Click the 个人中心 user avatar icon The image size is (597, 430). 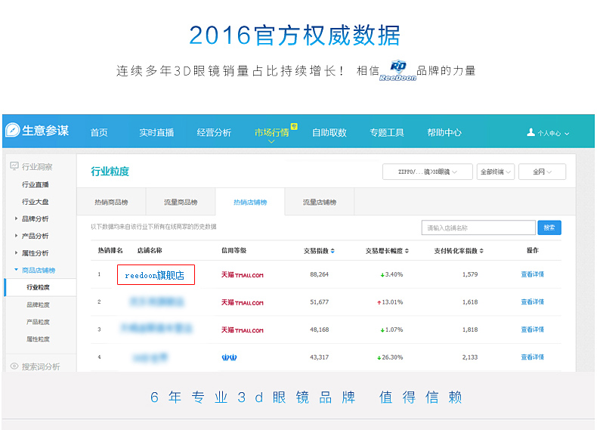[x=530, y=132]
